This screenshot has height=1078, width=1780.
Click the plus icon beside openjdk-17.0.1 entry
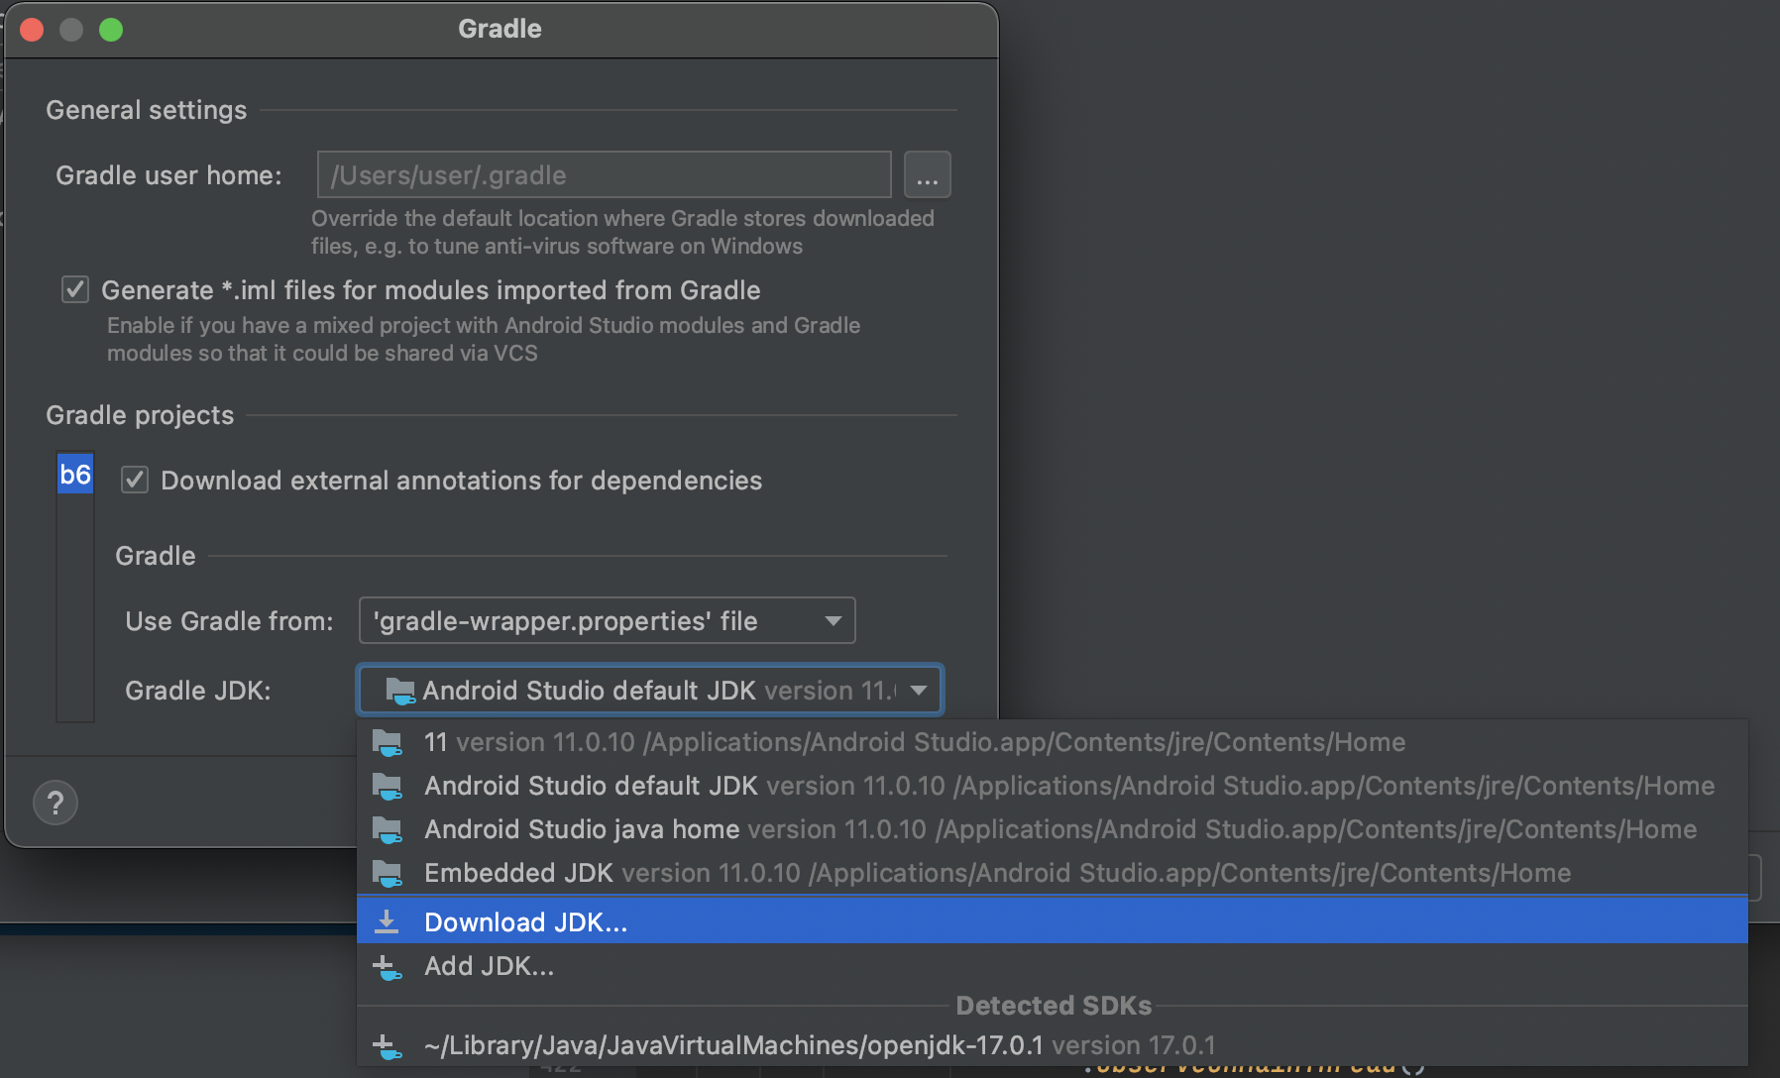(x=387, y=1045)
